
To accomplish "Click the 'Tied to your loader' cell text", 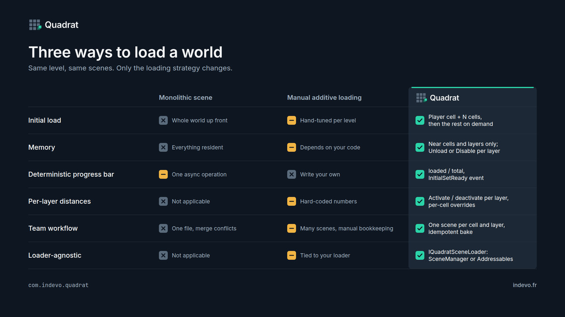I will tap(325, 255).
